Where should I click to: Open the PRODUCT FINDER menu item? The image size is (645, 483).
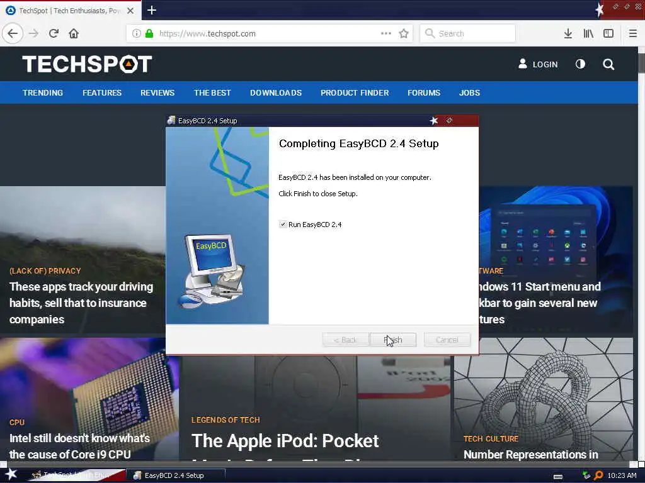pyautogui.click(x=355, y=93)
